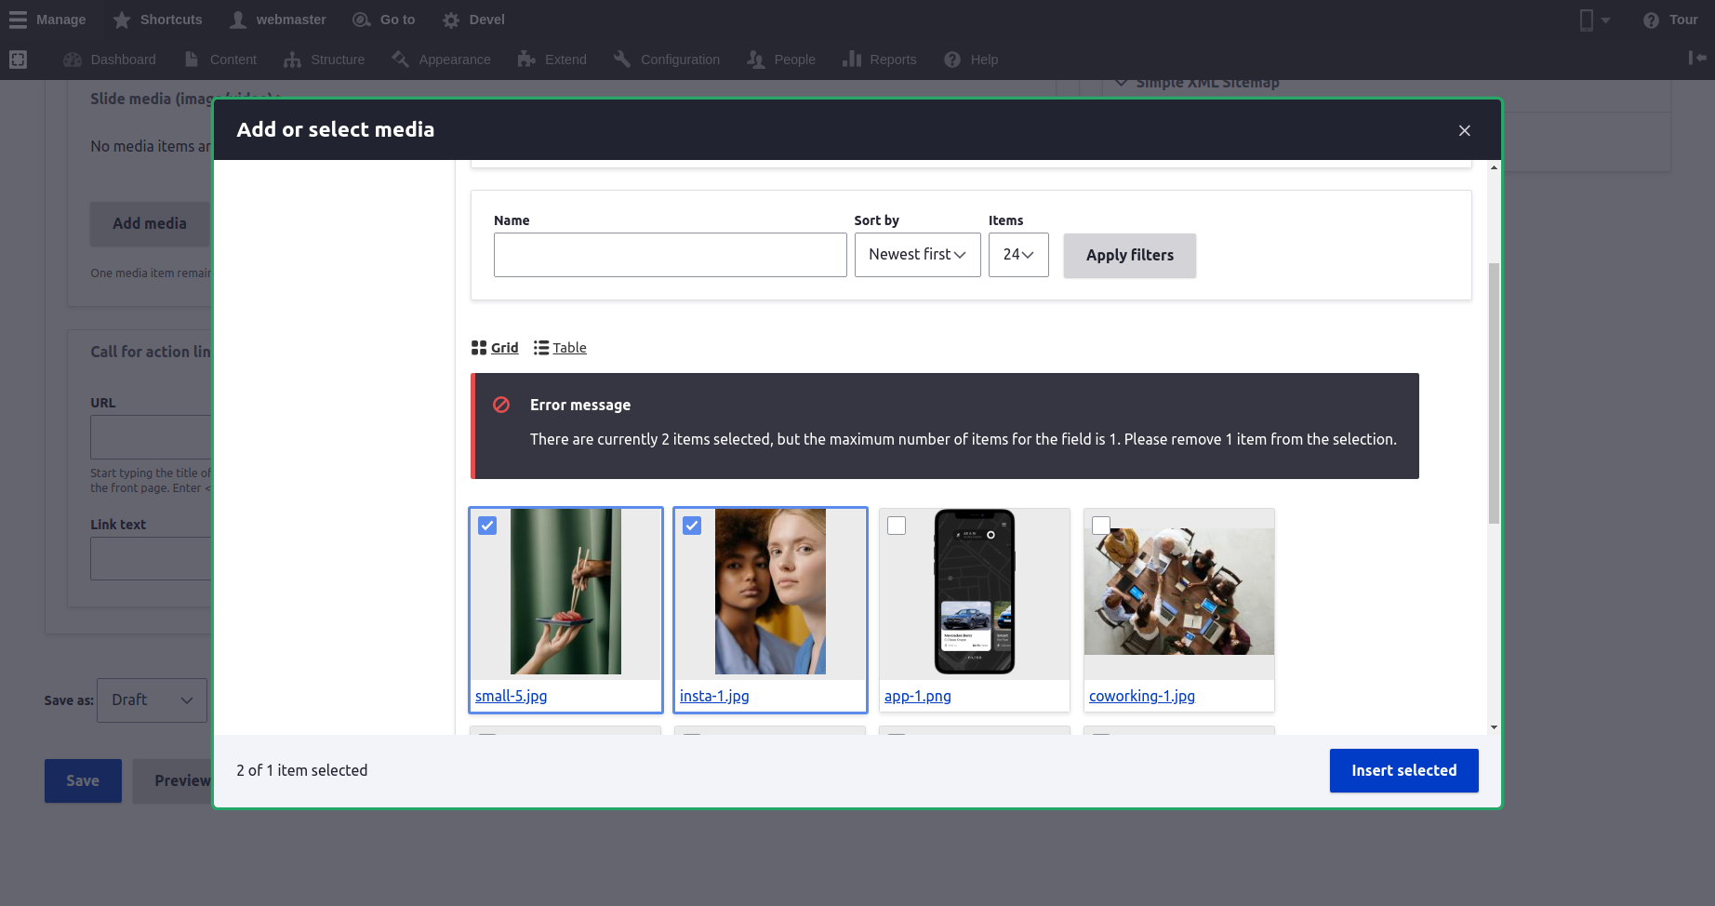Open the Reports menu item
The image size is (1715, 906).
click(x=892, y=60)
